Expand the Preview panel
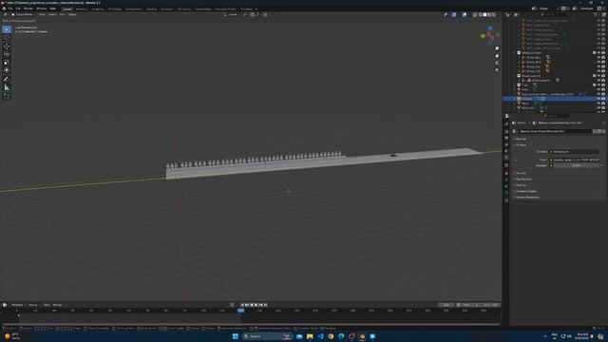This screenshot has height=342, width=608. tap(521, 139)
